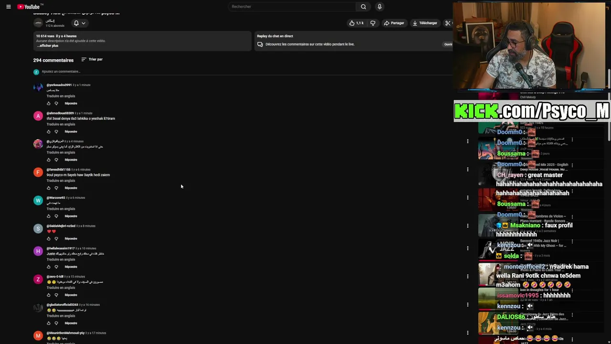Translate @ahmedlouati8309 comment to English

click(61, 124)
